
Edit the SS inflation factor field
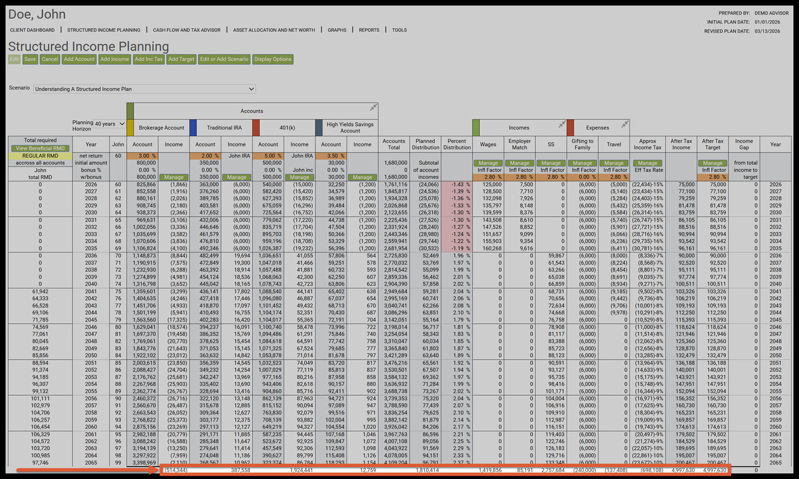[551, 177]
